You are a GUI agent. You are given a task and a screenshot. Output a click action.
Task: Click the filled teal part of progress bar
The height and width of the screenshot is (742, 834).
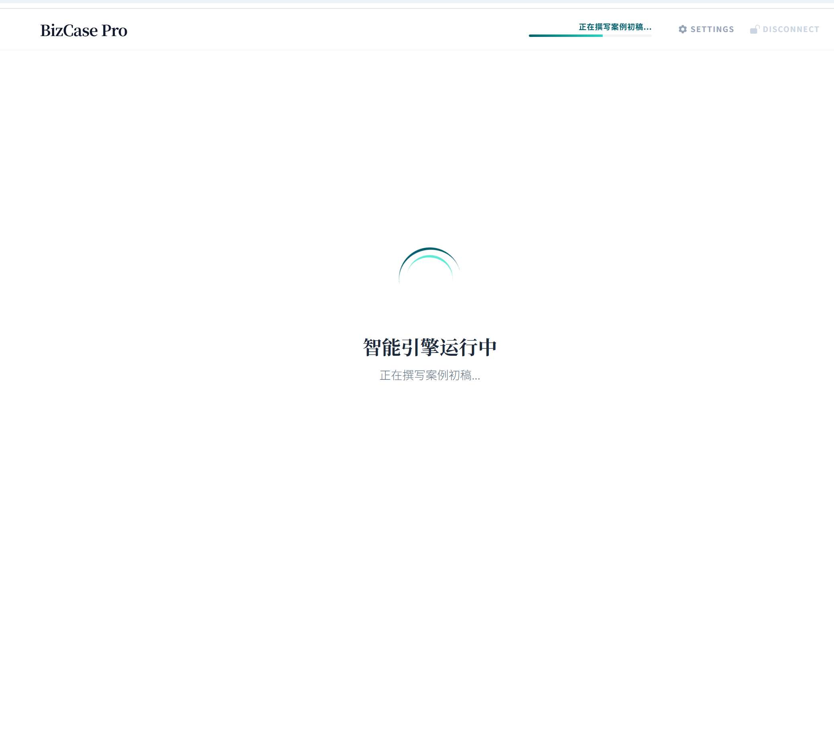point(565,36)
